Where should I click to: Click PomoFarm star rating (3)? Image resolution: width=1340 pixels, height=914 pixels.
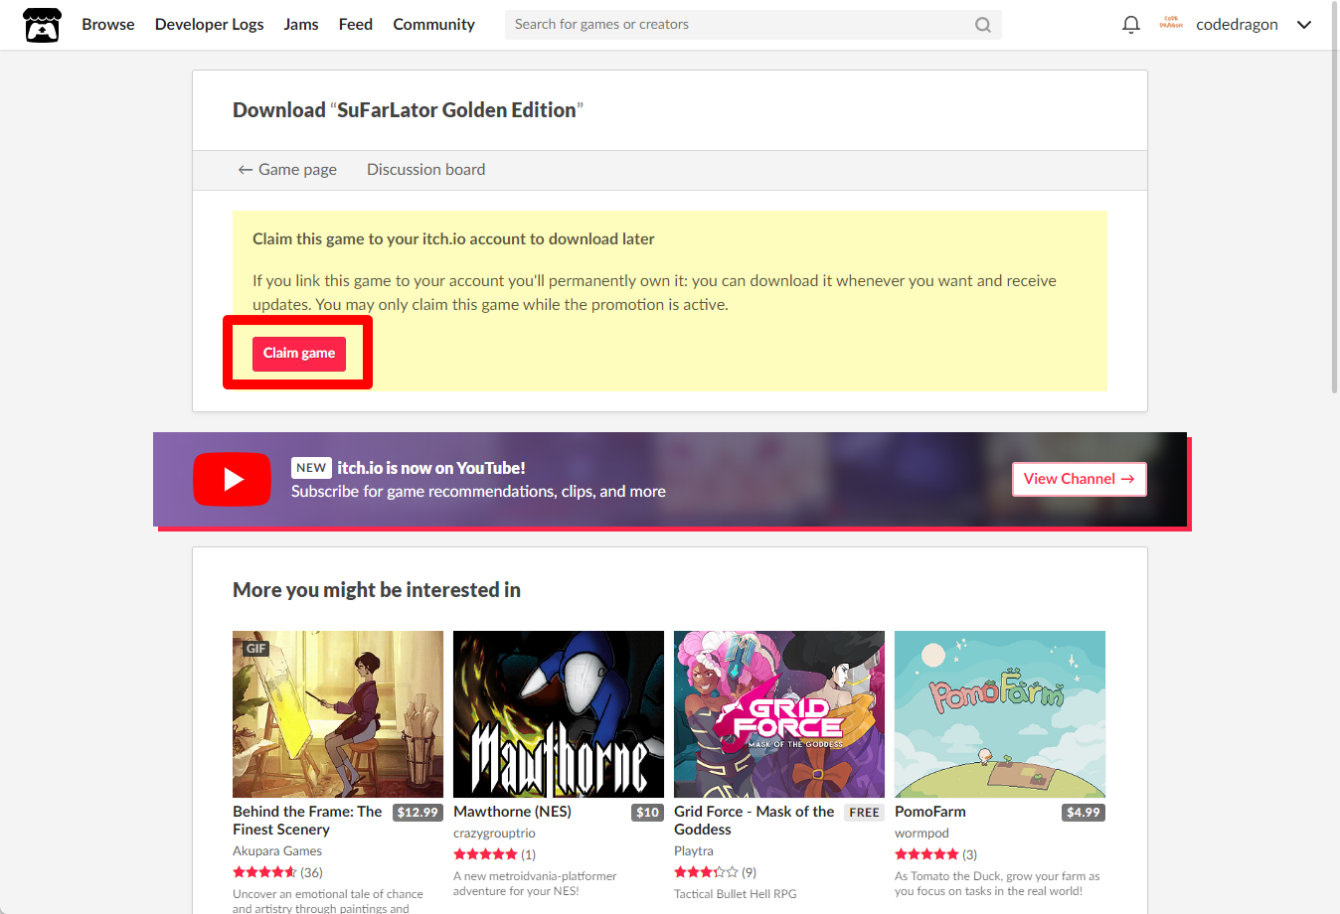click(935, 854)
